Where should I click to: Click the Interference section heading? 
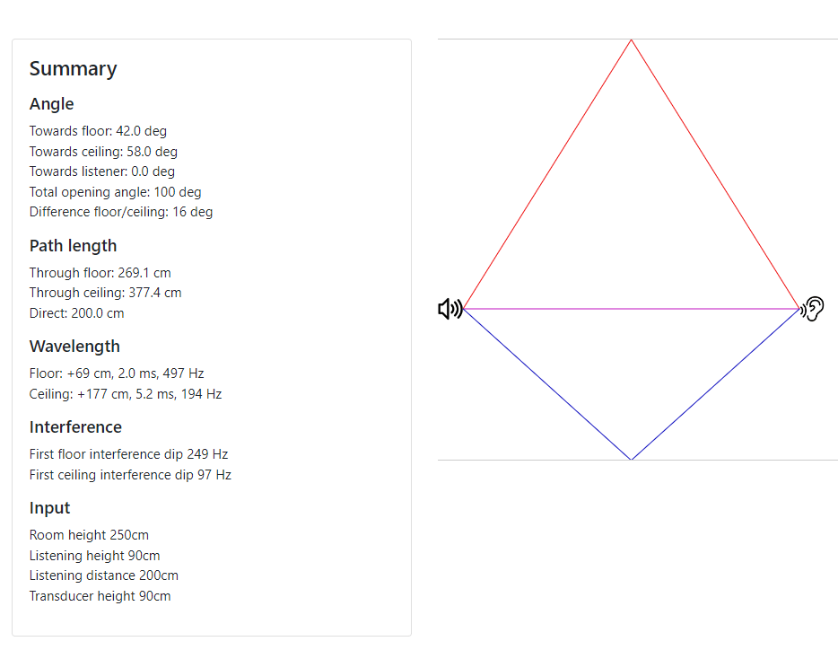coord(76,427)
